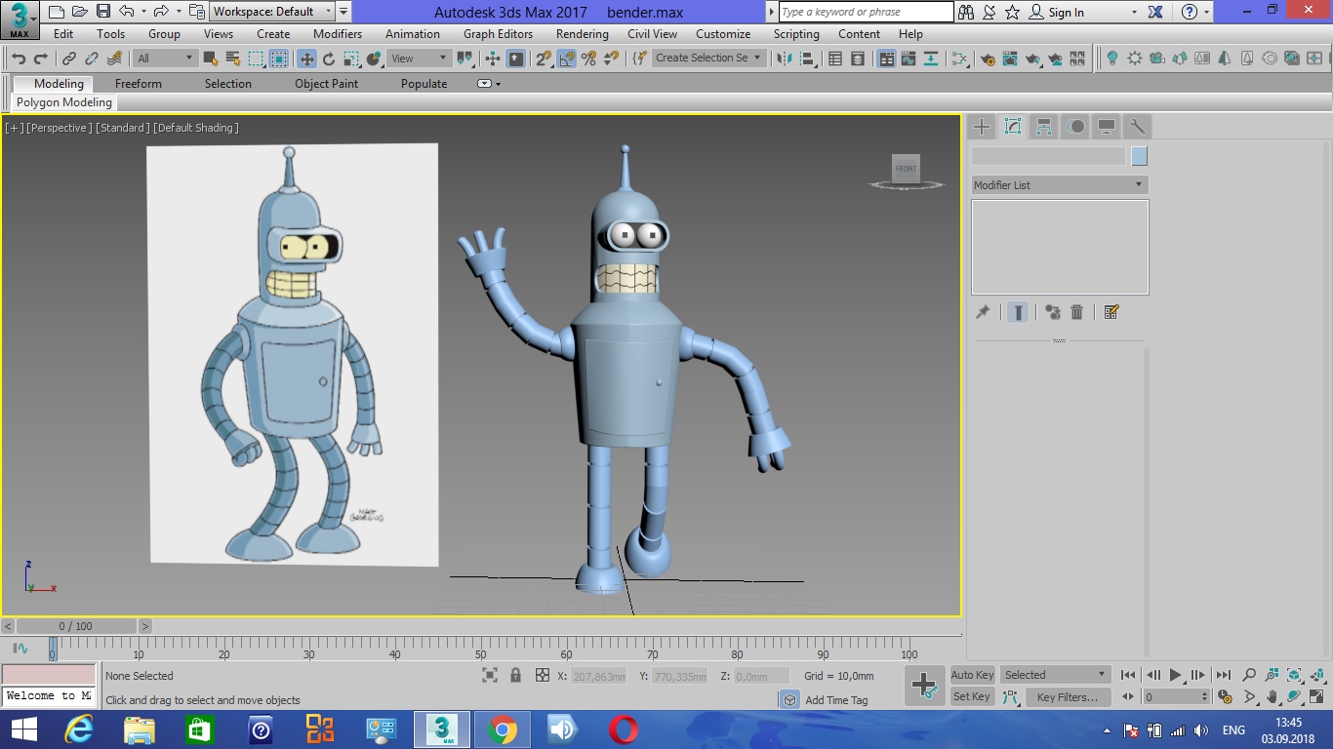
Task: Open the Hierarchy command panel
Action: tap(1044, 127)
